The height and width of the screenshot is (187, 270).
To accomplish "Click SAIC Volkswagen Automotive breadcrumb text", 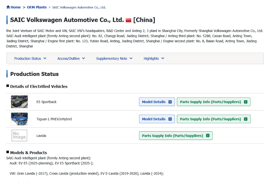I will (x=79, y=8).
